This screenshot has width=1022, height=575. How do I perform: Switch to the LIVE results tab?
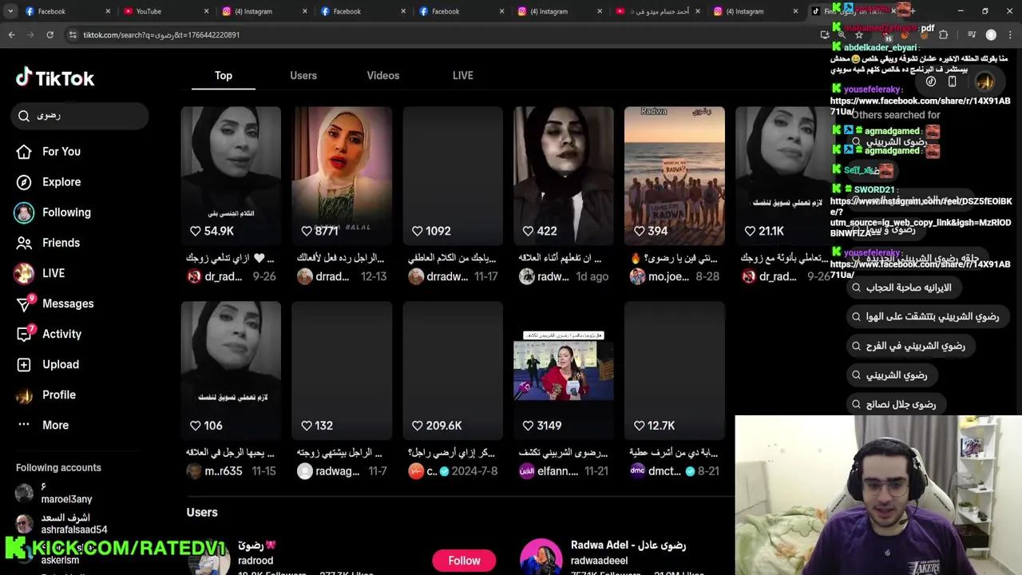[x=463, y=75]
